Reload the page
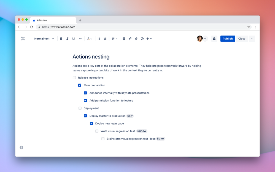 (x=32, y=27)
